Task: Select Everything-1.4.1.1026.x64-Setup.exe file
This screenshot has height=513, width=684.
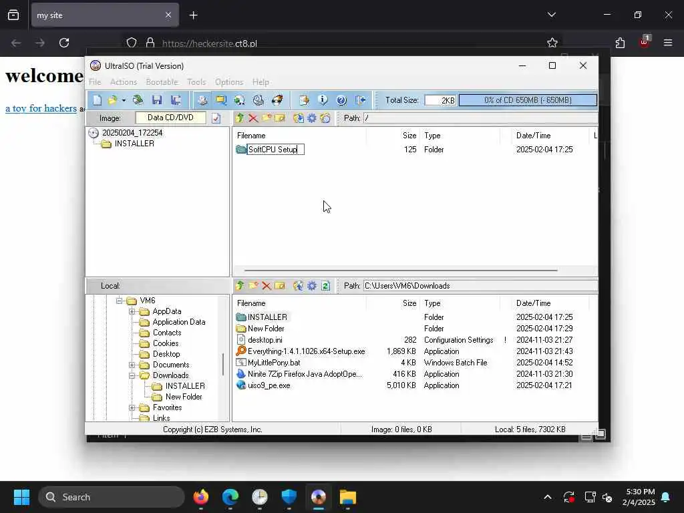Action: point(306,351)
